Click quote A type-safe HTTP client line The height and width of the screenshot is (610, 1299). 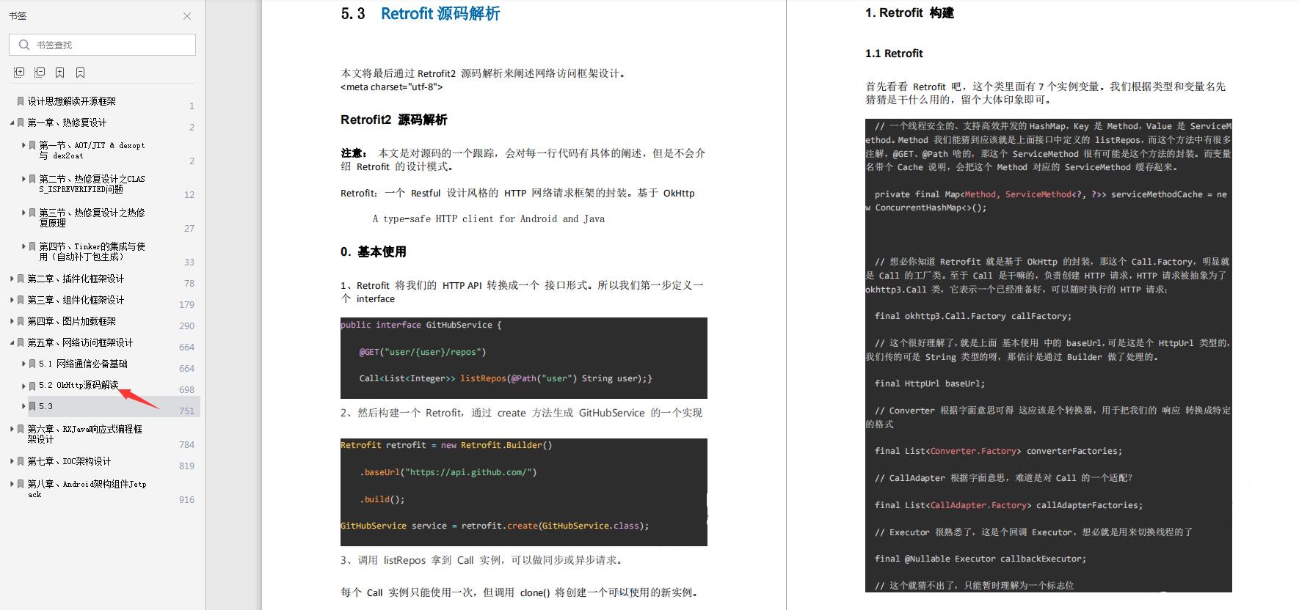(489, 218)
